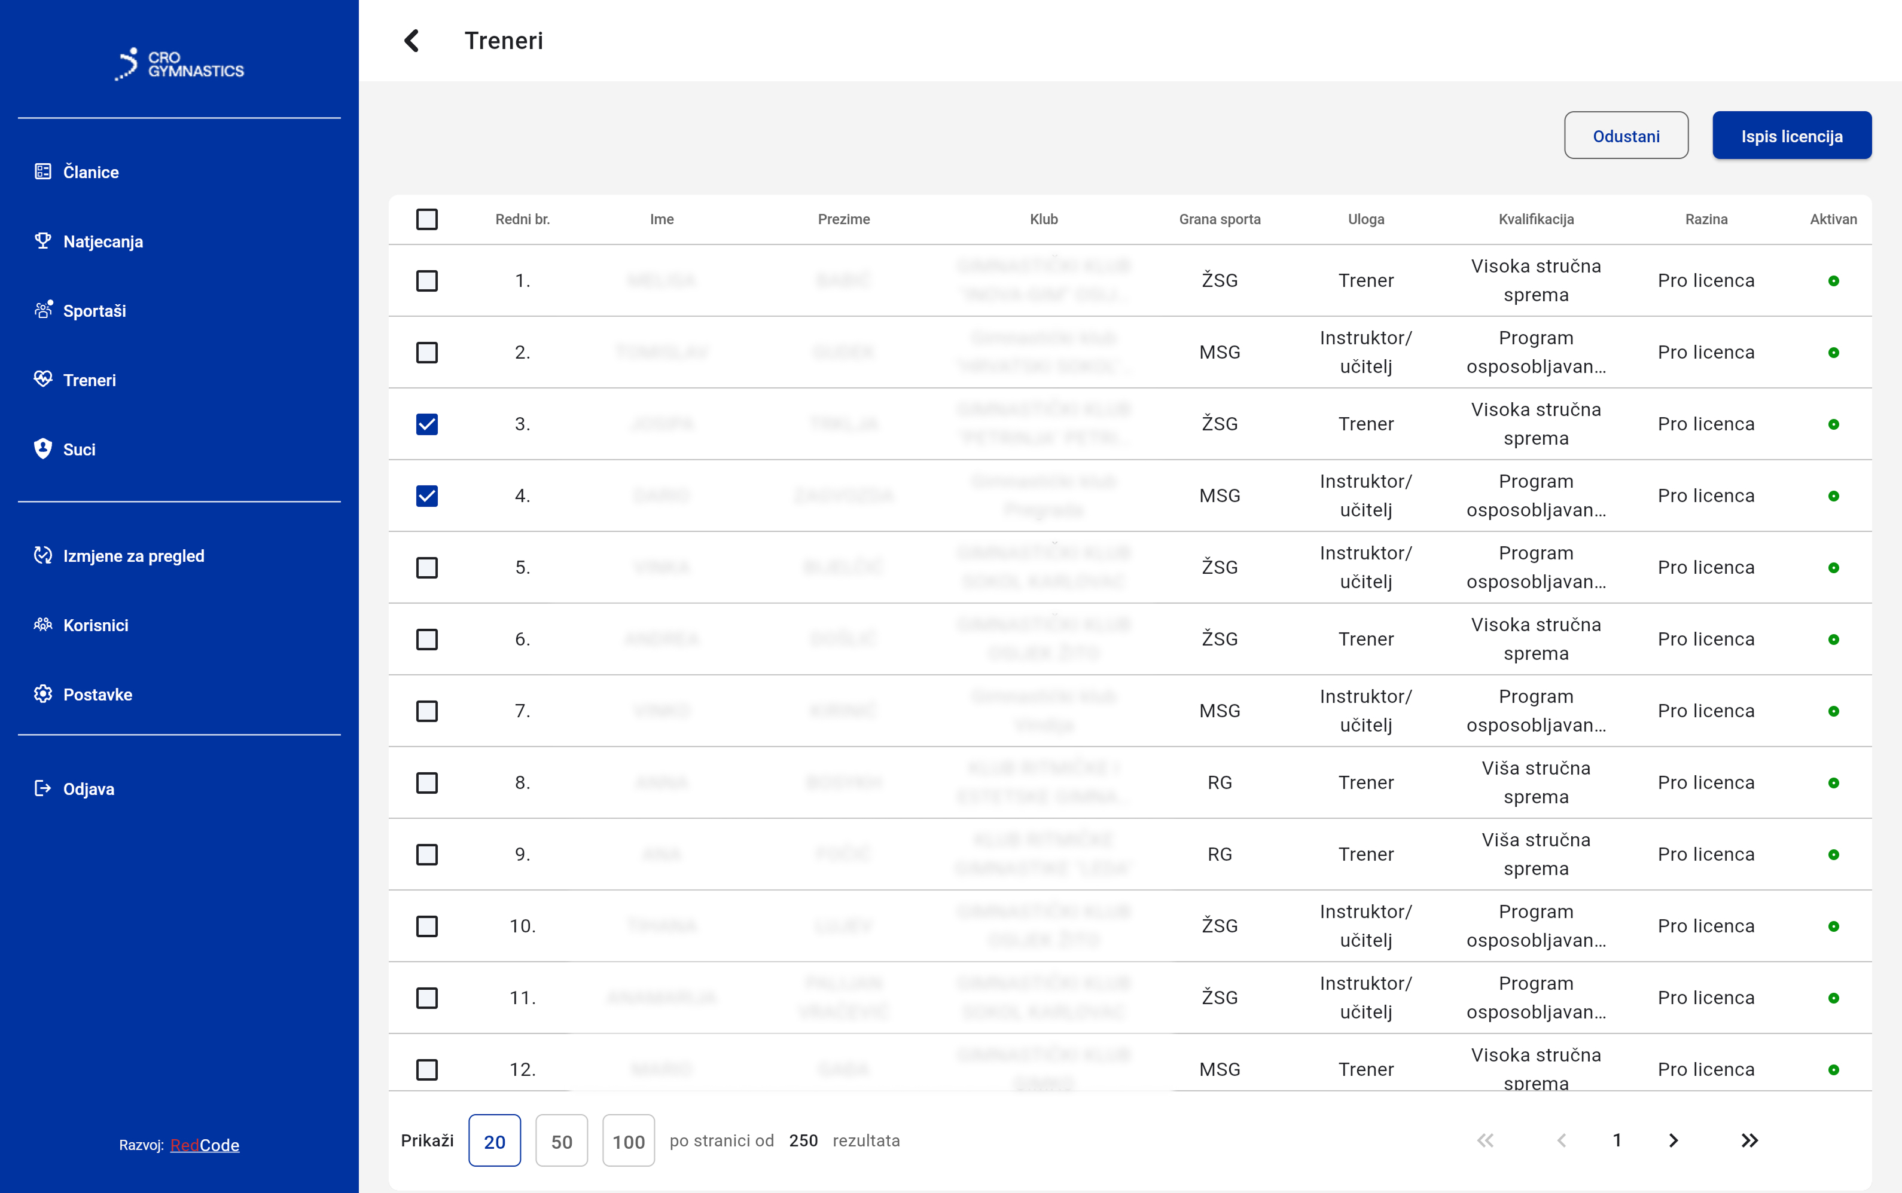This screenshot has width=1902, height=1193.
Task: Click the Izmjene za pregled icon
Action: tap(42, 555)
